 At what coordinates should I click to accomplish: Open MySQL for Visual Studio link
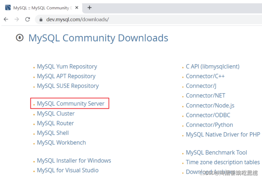pos(68,170)
